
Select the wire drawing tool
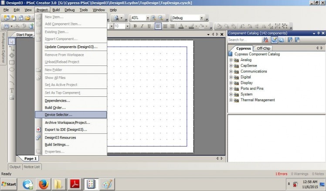point(12,48)
